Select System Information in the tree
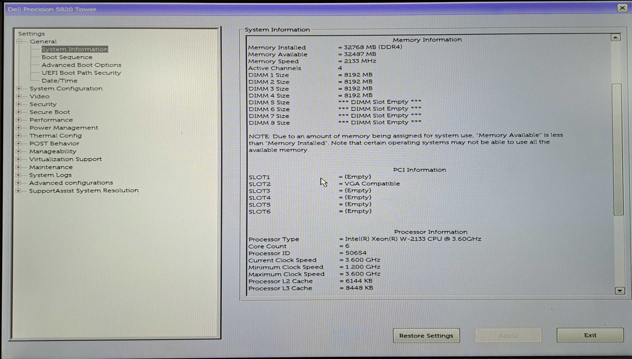This screenshot has height=359, width=632. (x=75, y=49)
